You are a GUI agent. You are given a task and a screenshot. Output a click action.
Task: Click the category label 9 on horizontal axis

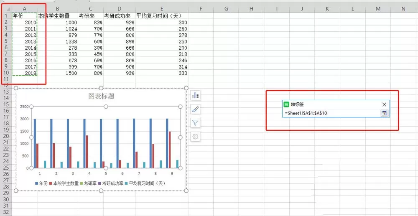(x=172, y=173)
